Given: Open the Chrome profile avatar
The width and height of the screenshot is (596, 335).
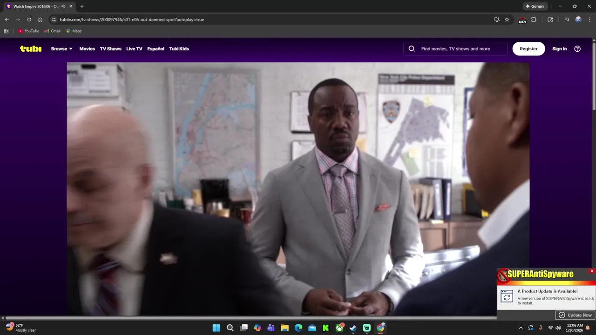Looking at the screenshot, I should point(578,20).
